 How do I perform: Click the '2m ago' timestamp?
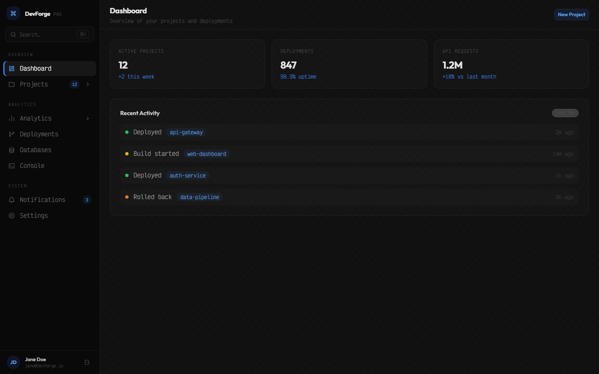[564, 133]
